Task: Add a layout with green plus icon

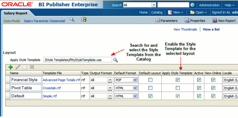Action: [11, 67]
